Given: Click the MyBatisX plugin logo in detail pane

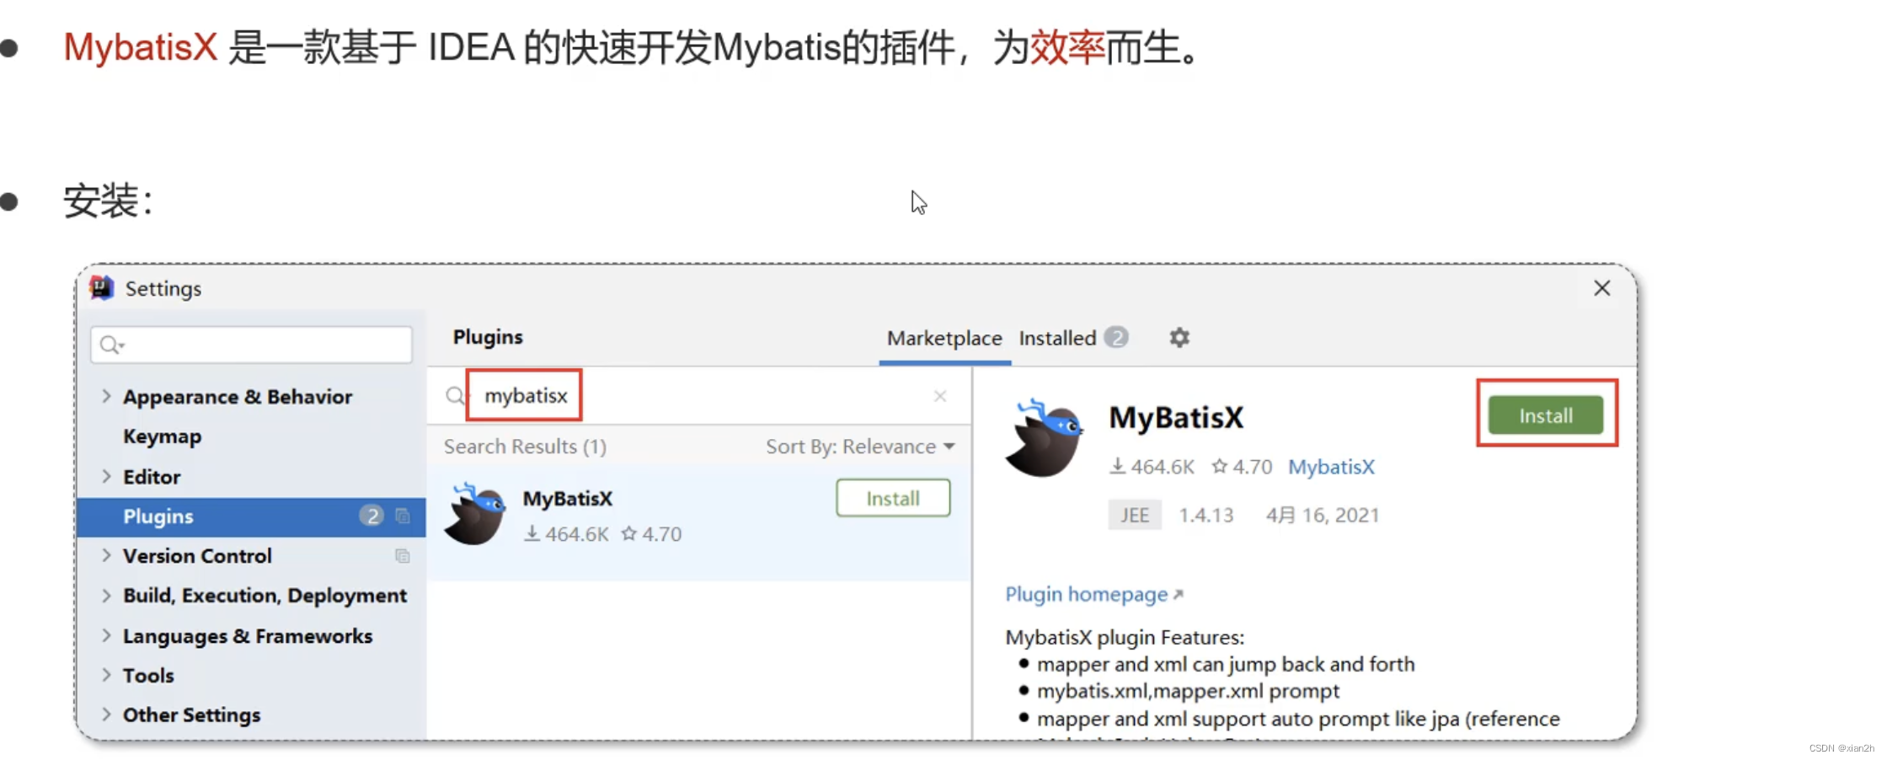Looking at the screenshot, I should point(1045,438).
